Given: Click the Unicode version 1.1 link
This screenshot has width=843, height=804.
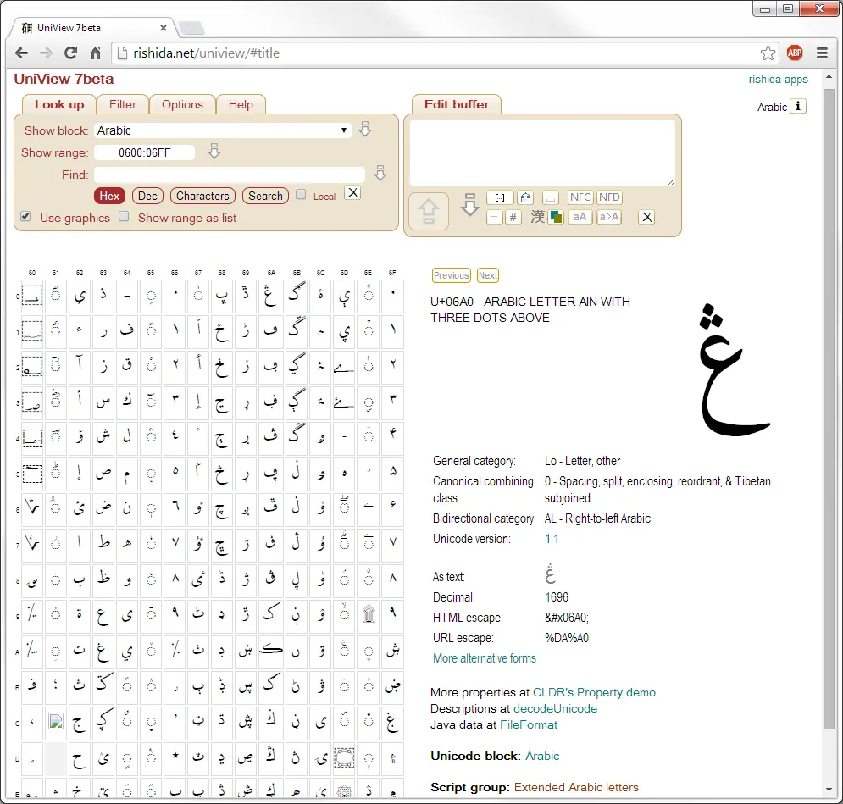Looking at the screenshot, I should [552, 539].
